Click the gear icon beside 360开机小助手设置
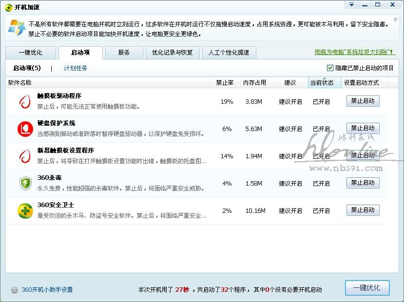Viewport: 404px width, 302px height. click(15, 290)
